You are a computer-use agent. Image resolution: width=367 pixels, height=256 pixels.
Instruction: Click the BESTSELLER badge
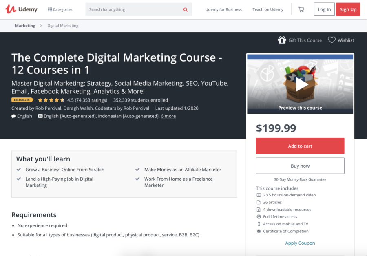(22, 100)
